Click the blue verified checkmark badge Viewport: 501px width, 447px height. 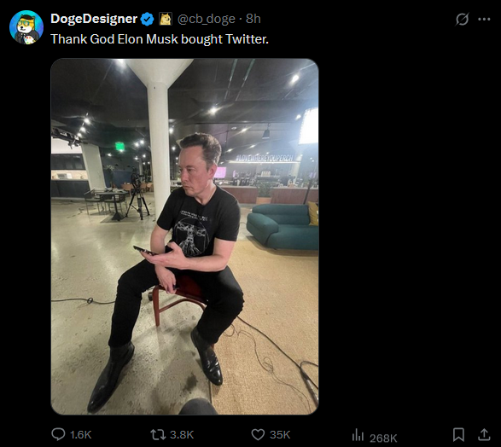pos(148,19)
